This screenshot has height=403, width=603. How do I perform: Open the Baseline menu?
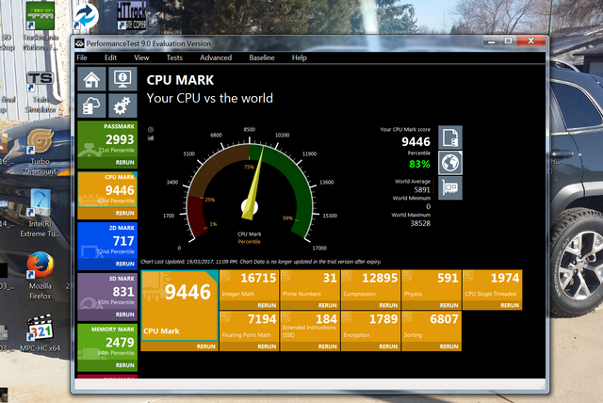pyautogui.click(x=262, y=57)
